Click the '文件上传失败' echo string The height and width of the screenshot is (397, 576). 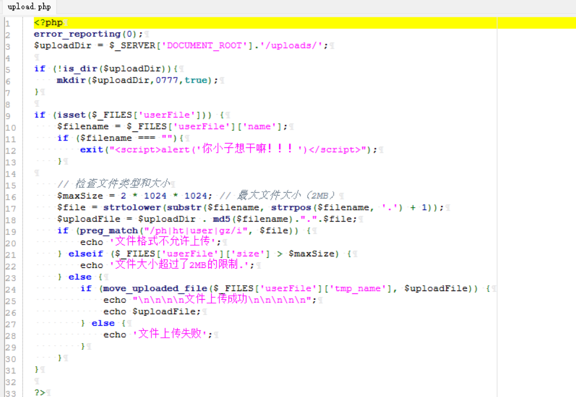170,334
